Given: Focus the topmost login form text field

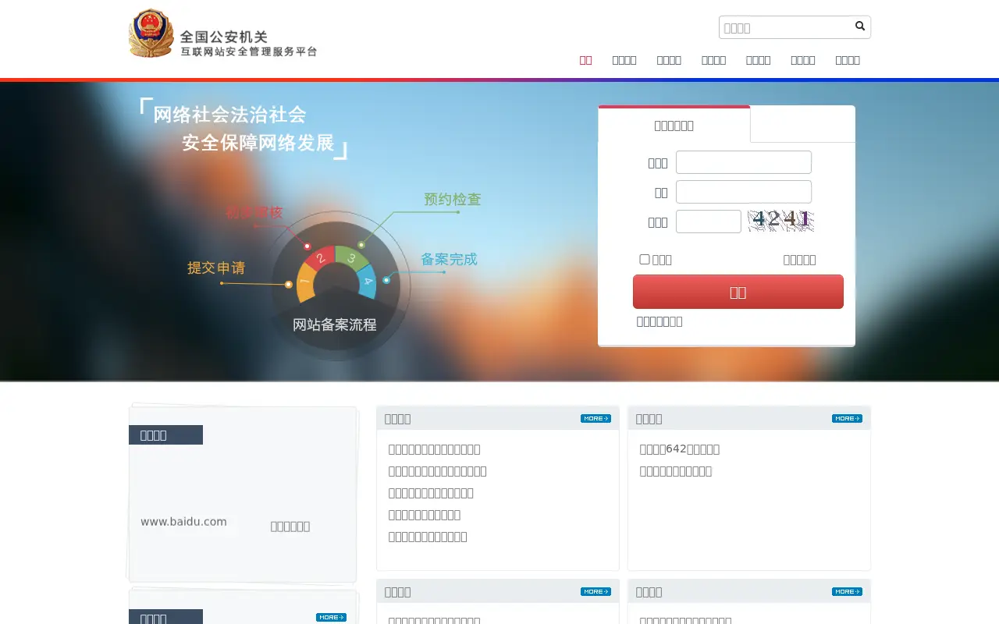Looking at the screenshot, I should pos(744,162).
